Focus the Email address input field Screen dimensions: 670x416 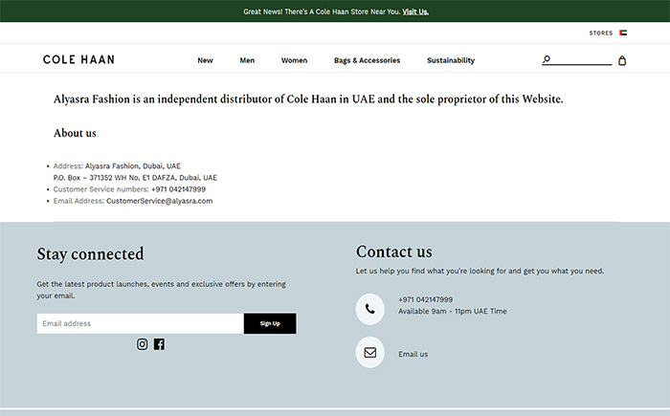click(140, 323)
